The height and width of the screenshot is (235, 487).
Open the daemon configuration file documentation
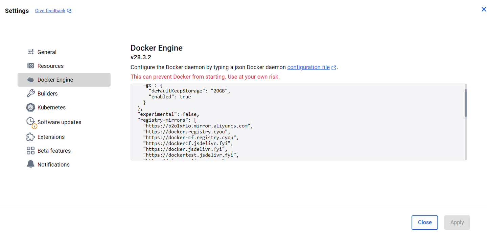coord(308,67)
